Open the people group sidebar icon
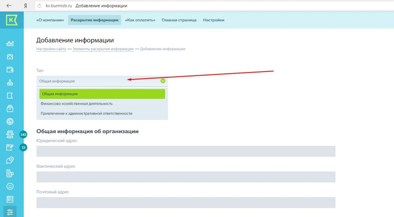The width and height of the screenshot is (394, 217). pyautogui.click(x=10, y=135)
